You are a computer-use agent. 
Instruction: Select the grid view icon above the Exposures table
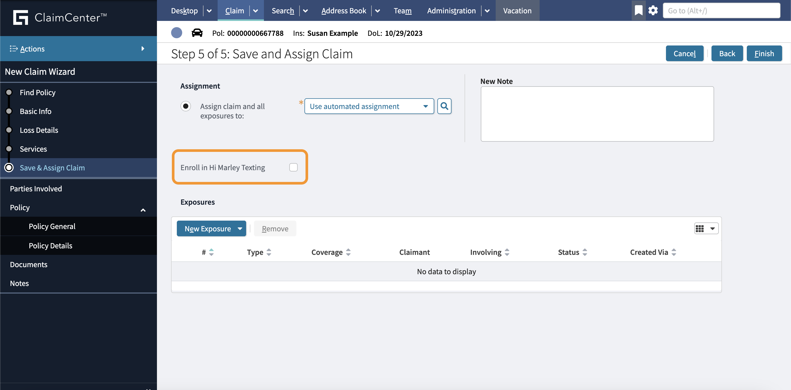tap(700, 228)
